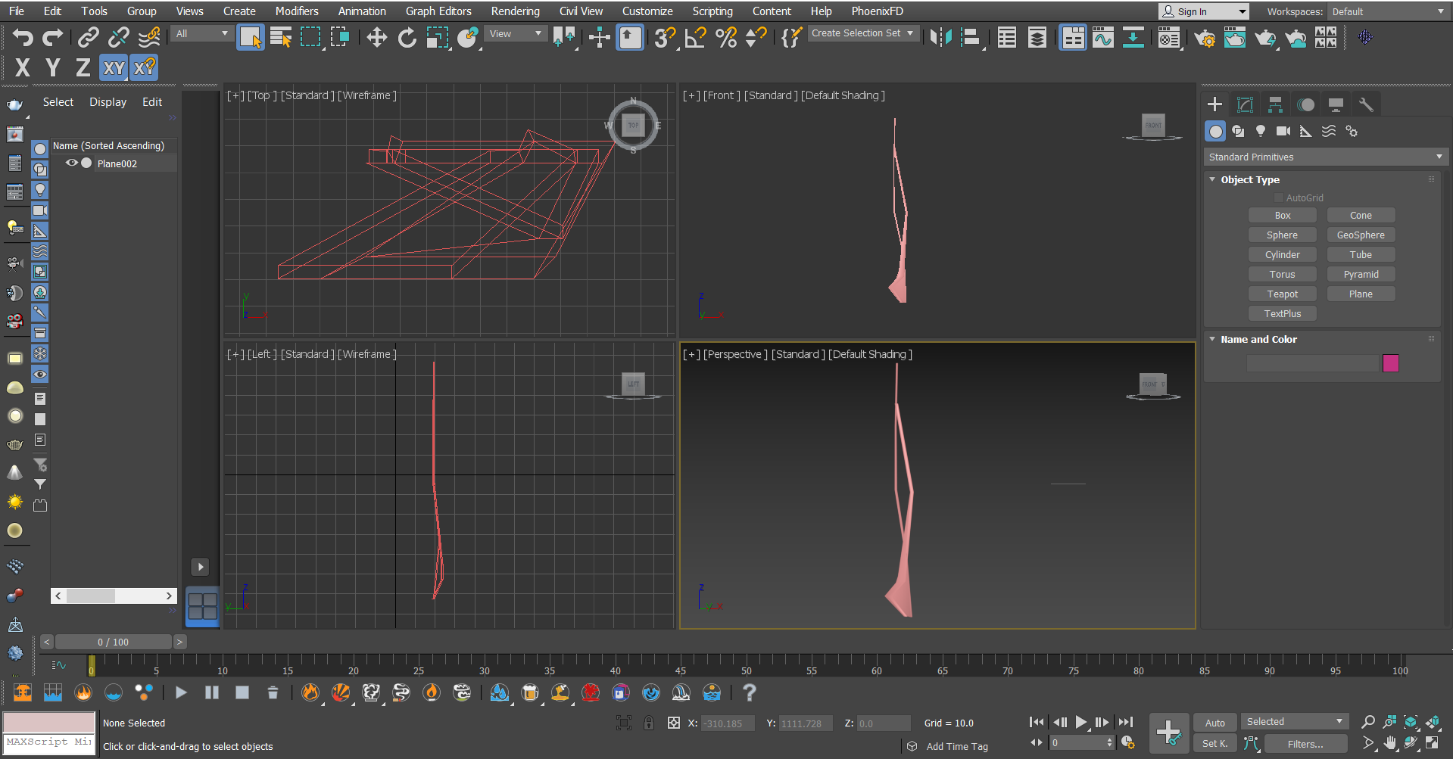Click the Undo arrow icon
1453x759 pixels.
[23, 37]
